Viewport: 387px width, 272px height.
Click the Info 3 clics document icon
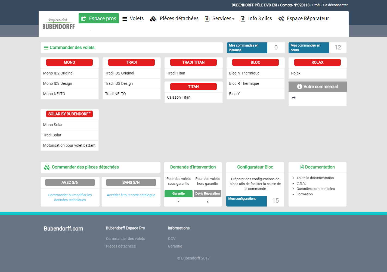[x=243, y=19]
